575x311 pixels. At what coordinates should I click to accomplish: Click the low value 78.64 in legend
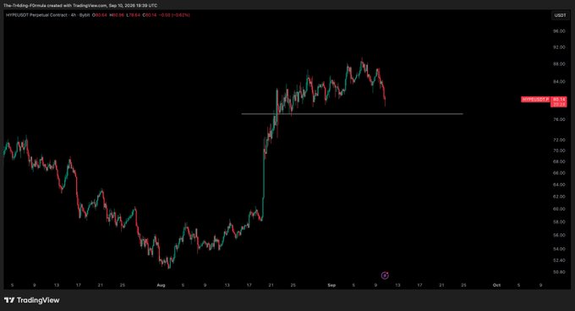(134, 15)
